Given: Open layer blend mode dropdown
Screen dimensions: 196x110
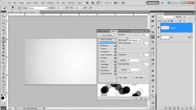Looking at the screenshot, I should point(166,17).
